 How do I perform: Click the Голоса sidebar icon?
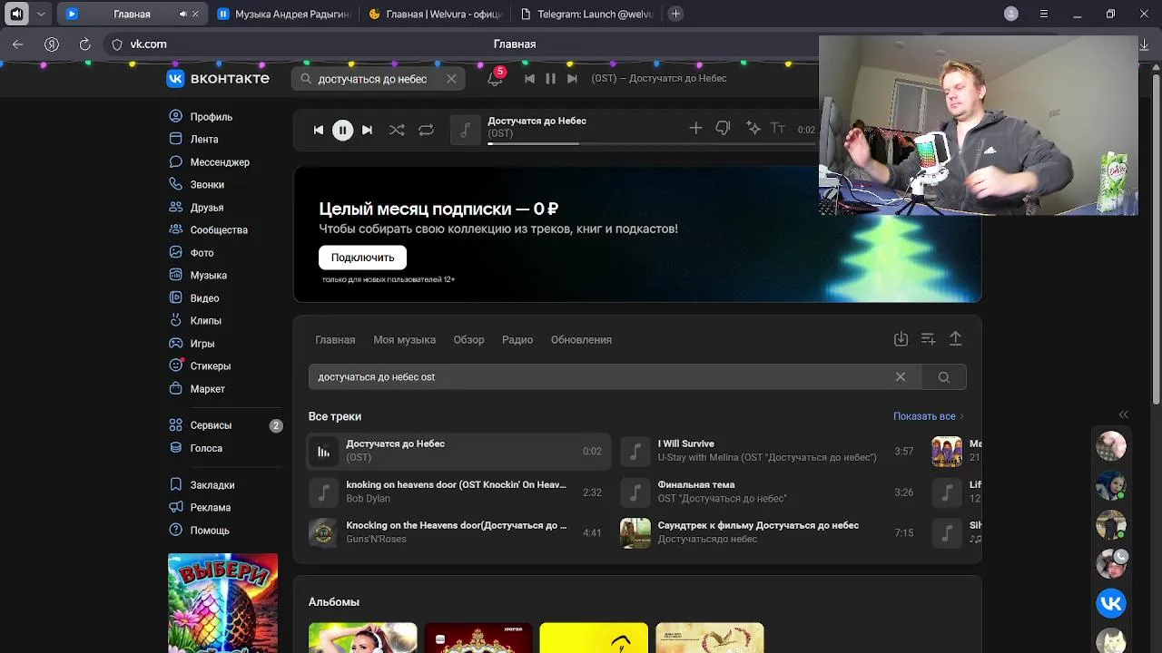[176, 448]
